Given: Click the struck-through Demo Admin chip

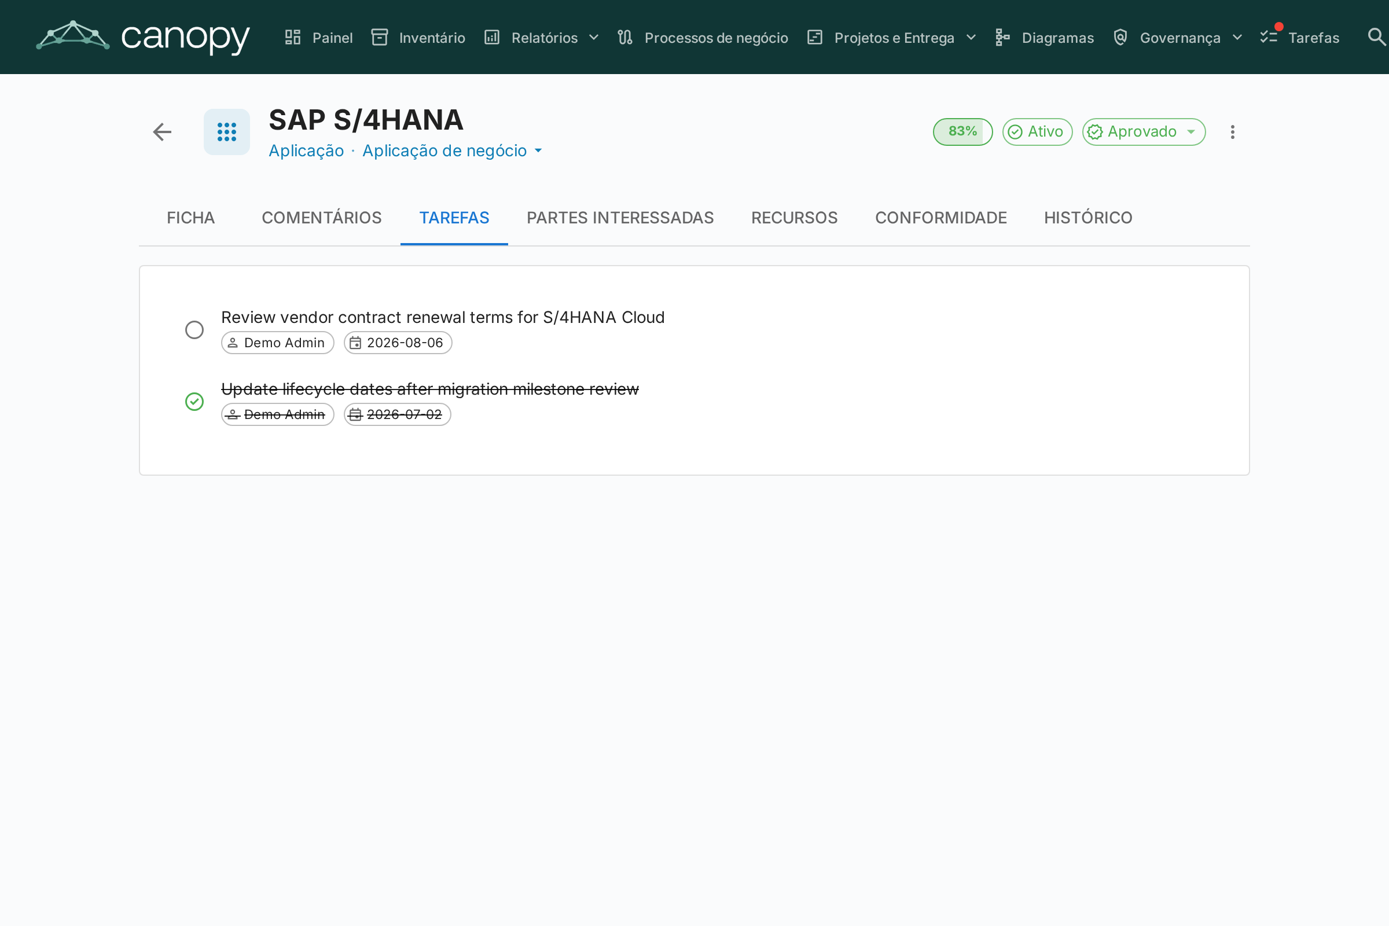Looking at the screenshot, I should pos(278,414).
